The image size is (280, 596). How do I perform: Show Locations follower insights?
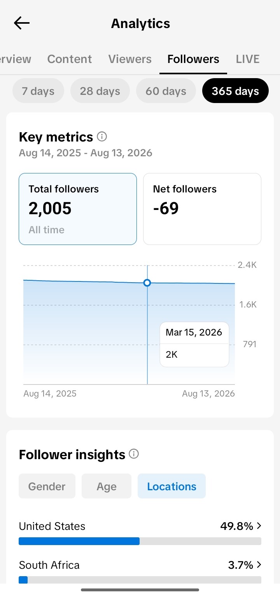(x=171, y=486)
